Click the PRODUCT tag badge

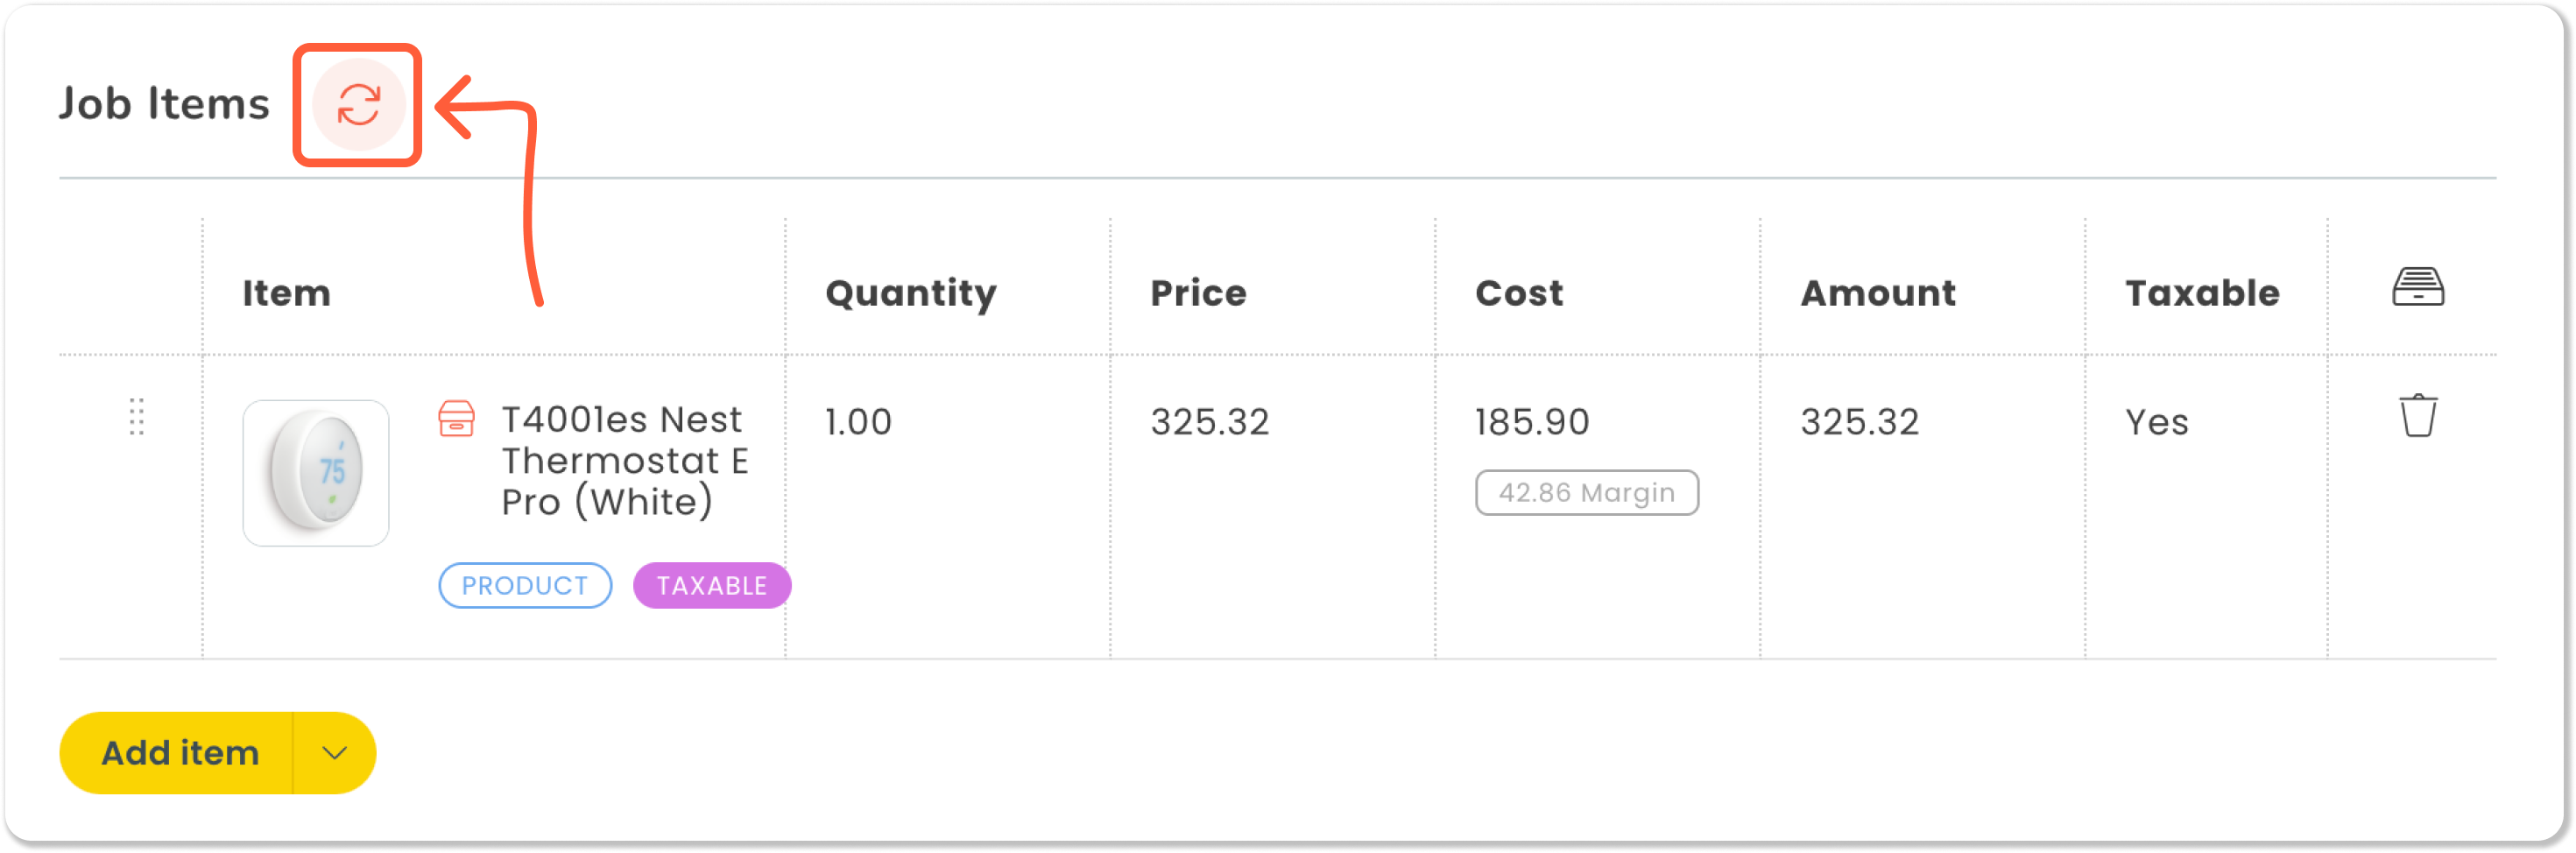(x=525, y=586)
